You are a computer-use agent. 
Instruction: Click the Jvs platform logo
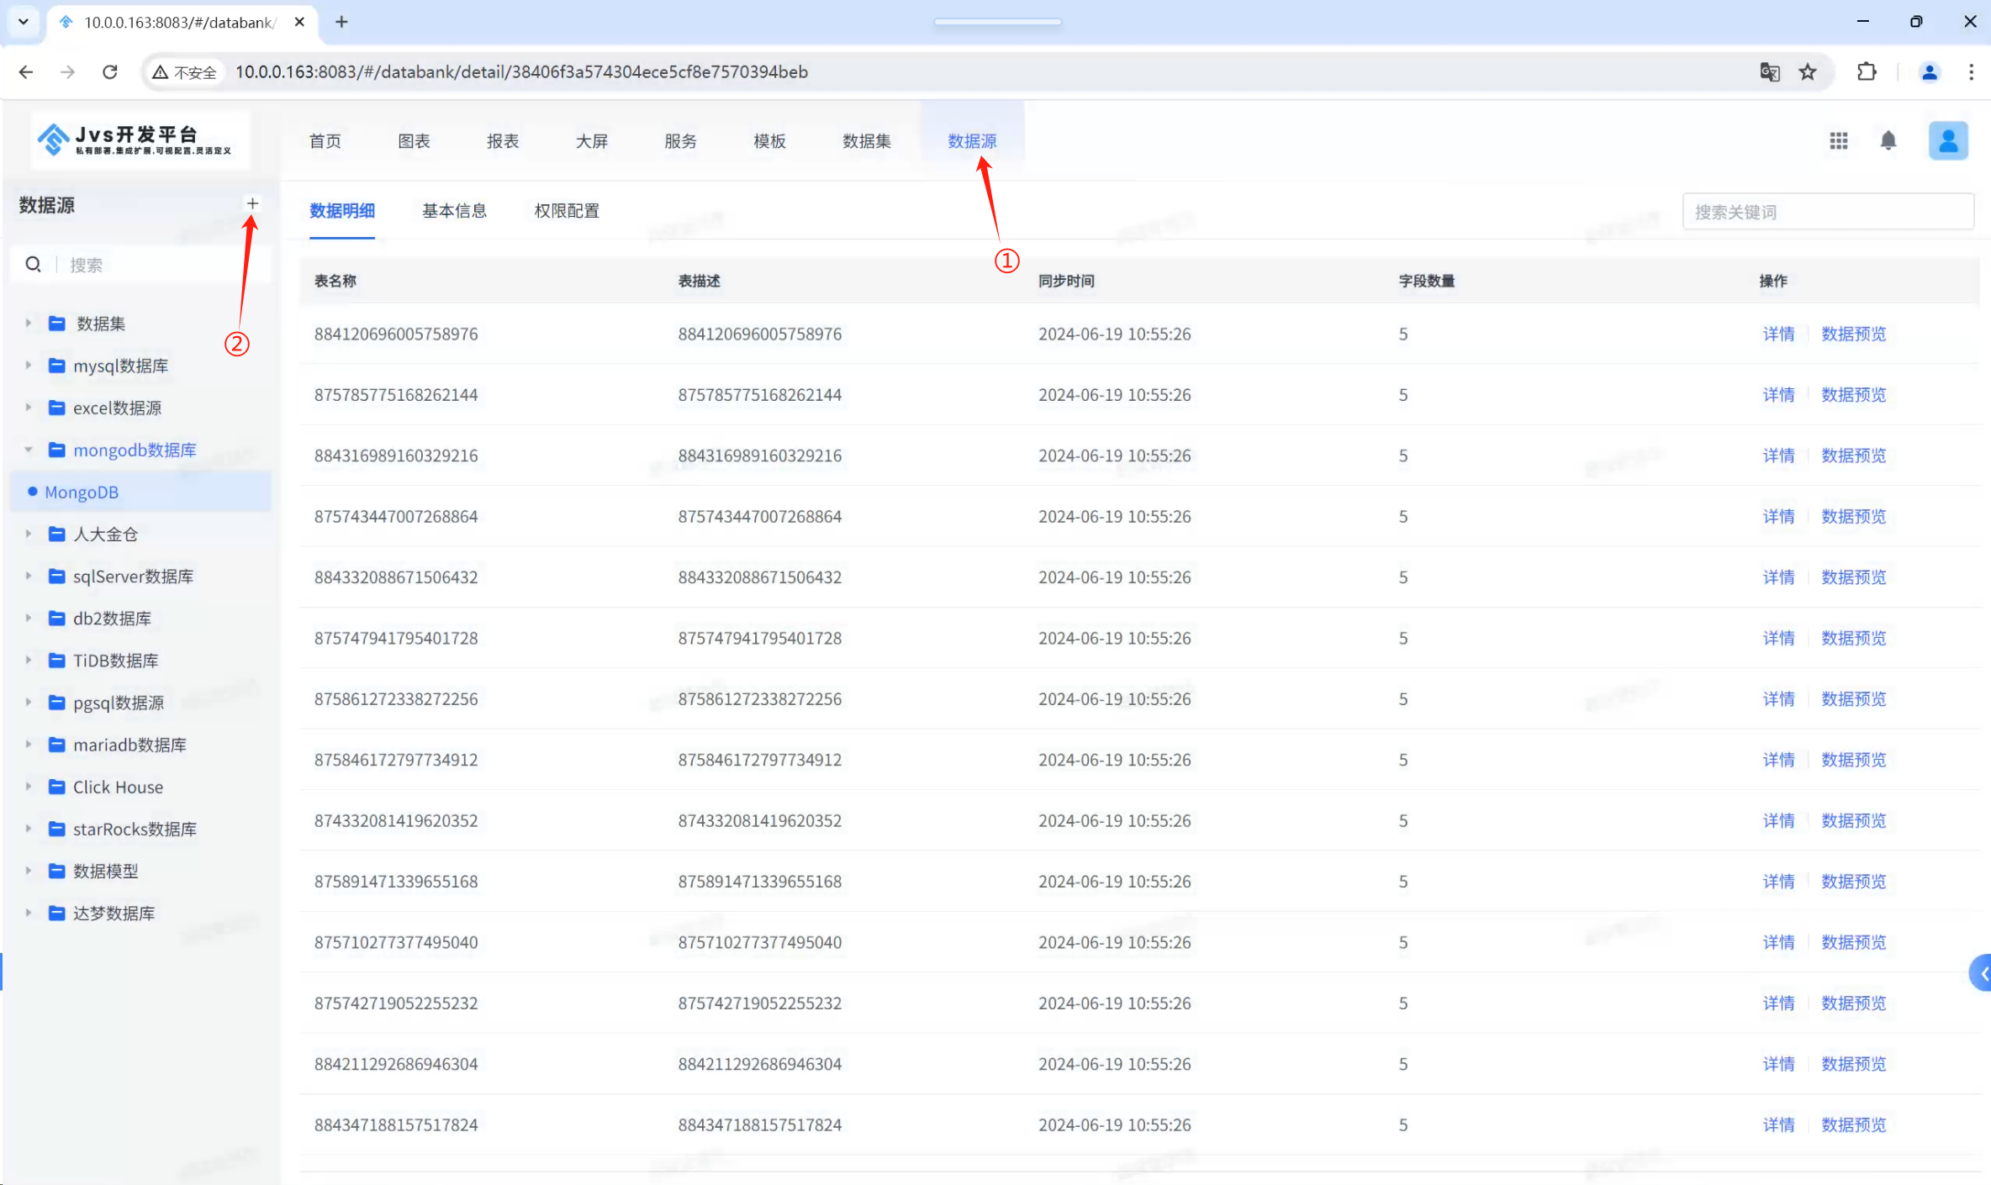pos(135,140)
